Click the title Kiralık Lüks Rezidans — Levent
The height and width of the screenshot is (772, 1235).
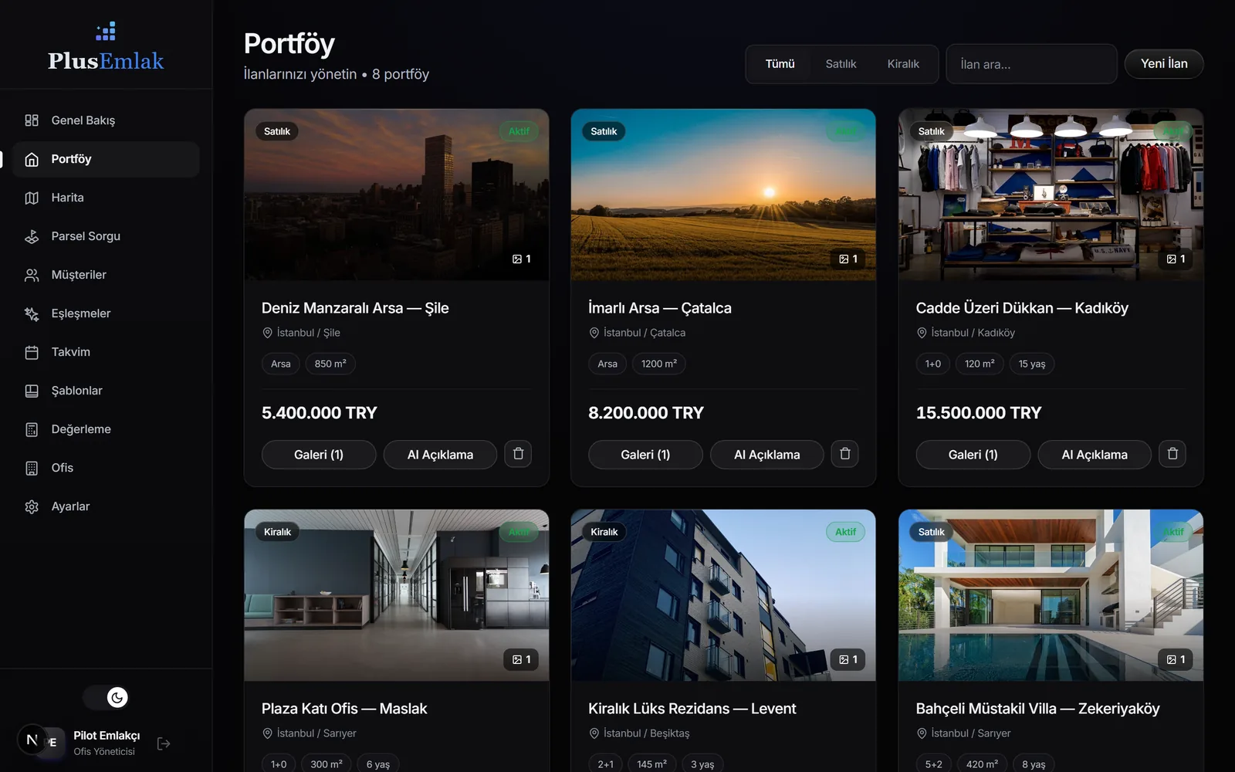click(x=692, y=709)
